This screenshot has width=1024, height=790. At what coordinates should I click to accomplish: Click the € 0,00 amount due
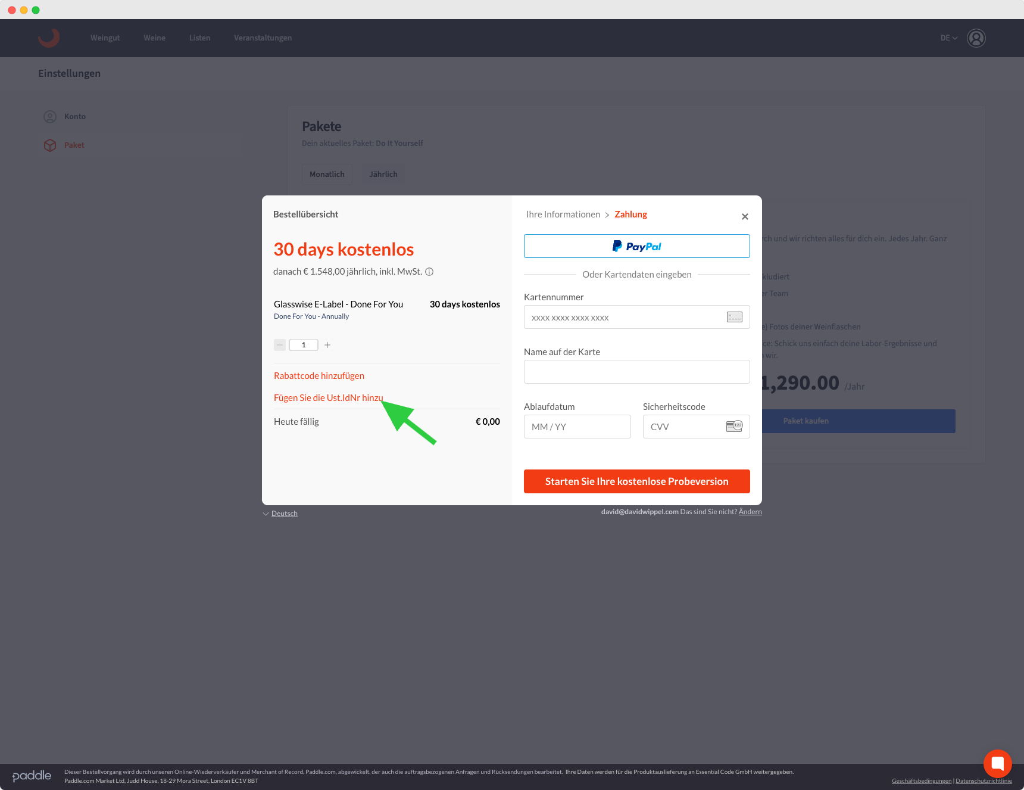click(x=488, y=422)
